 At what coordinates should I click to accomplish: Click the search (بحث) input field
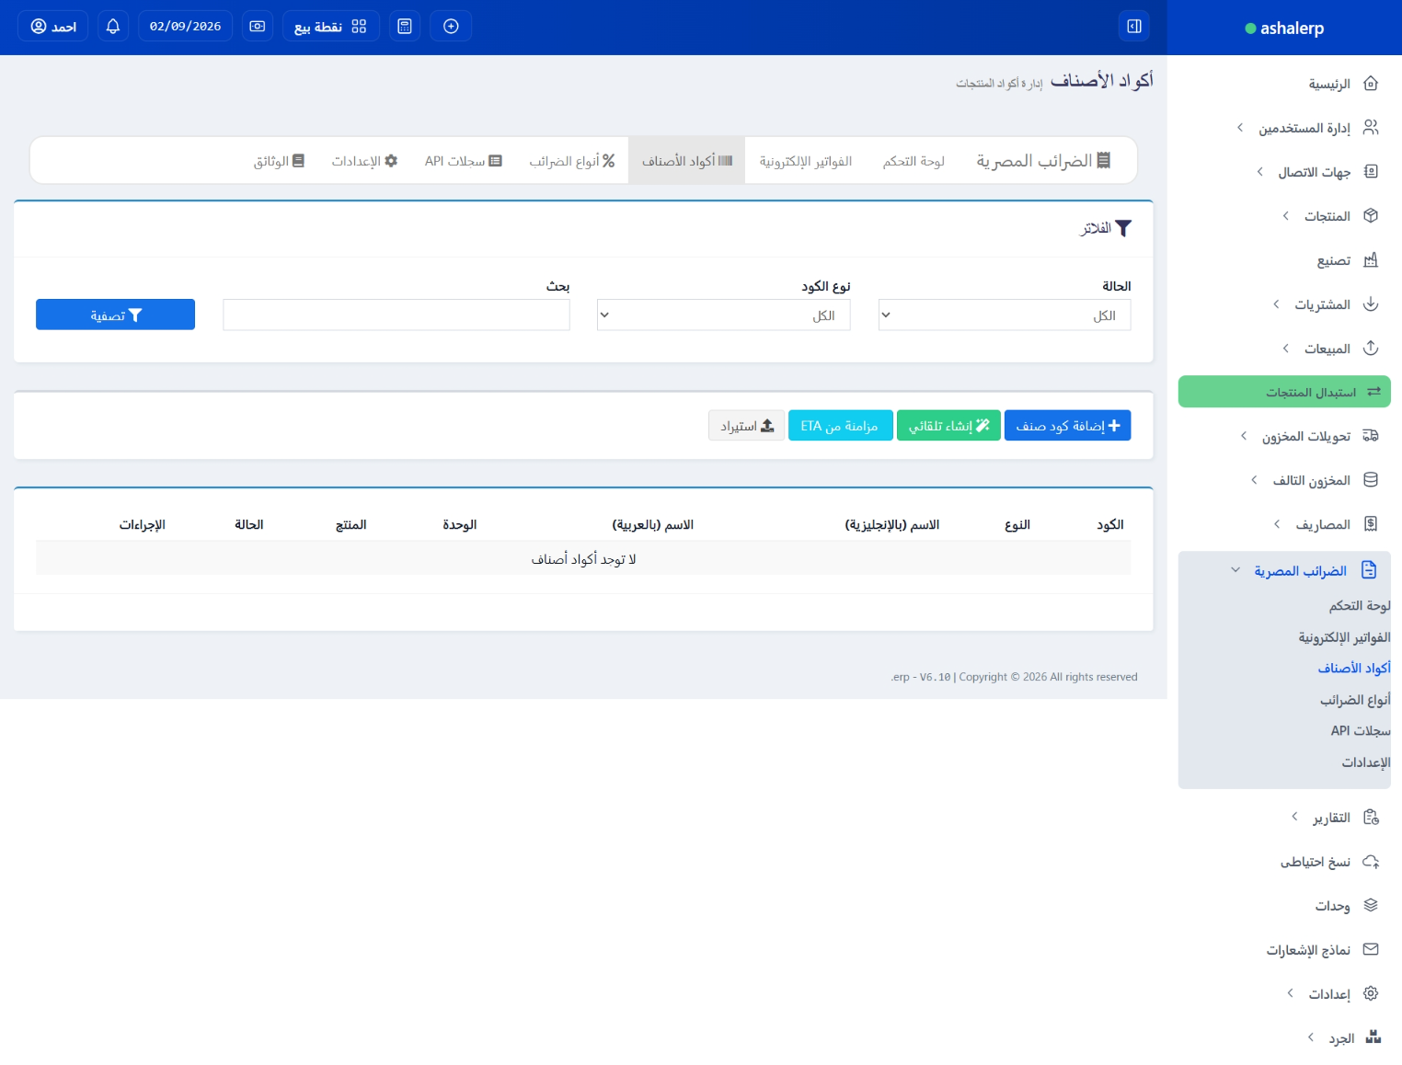pyautogui.click(x=396, y=315)
